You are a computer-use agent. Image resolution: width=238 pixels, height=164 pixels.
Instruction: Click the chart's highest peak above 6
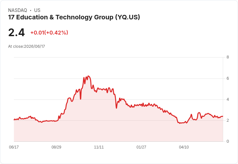coord(88,76)
